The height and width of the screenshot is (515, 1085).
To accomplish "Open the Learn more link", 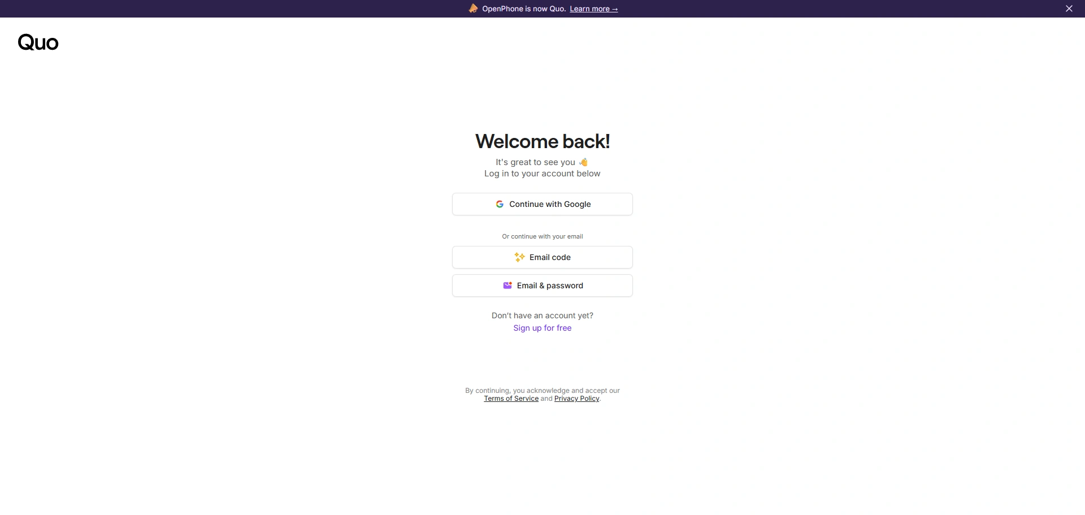I will pos(594,9).
